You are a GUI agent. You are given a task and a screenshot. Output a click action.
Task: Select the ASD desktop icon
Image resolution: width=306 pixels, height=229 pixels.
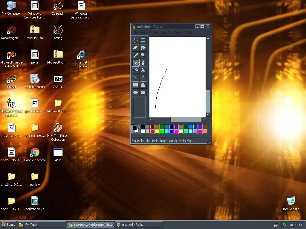pos(58,155)
